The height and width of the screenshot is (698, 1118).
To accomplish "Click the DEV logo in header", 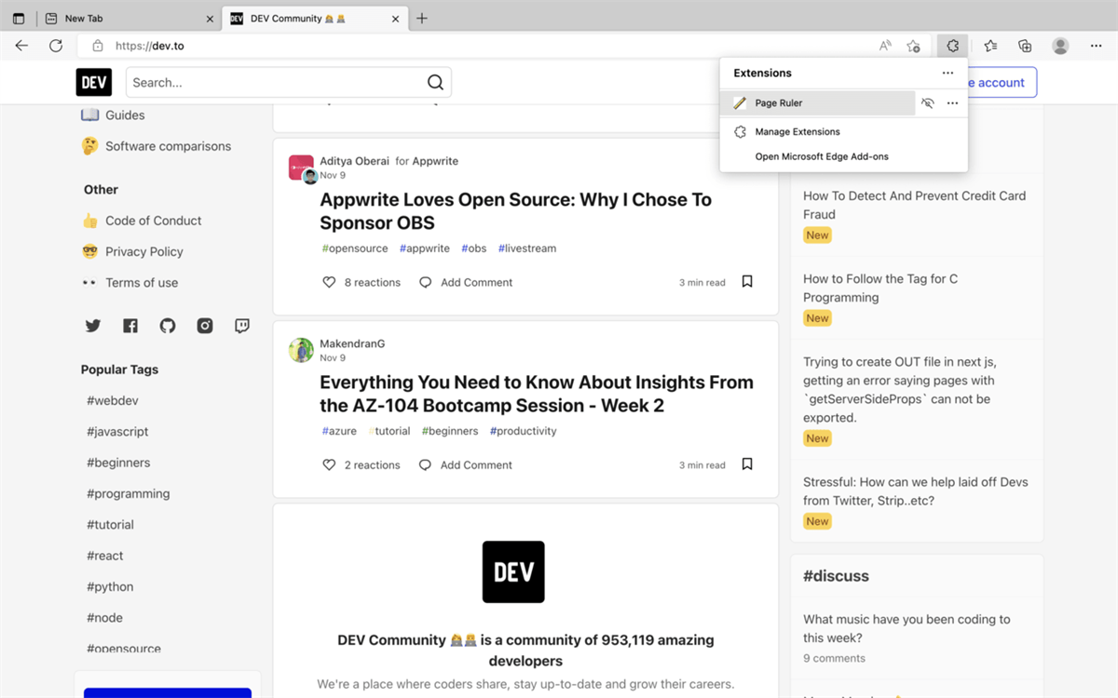I will pos(94,82).
